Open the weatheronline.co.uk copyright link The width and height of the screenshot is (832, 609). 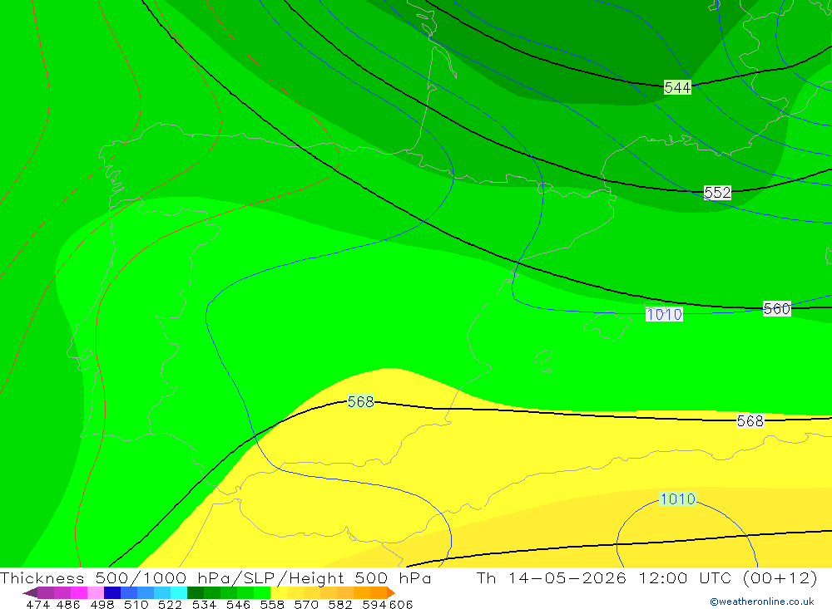[762, 602]
